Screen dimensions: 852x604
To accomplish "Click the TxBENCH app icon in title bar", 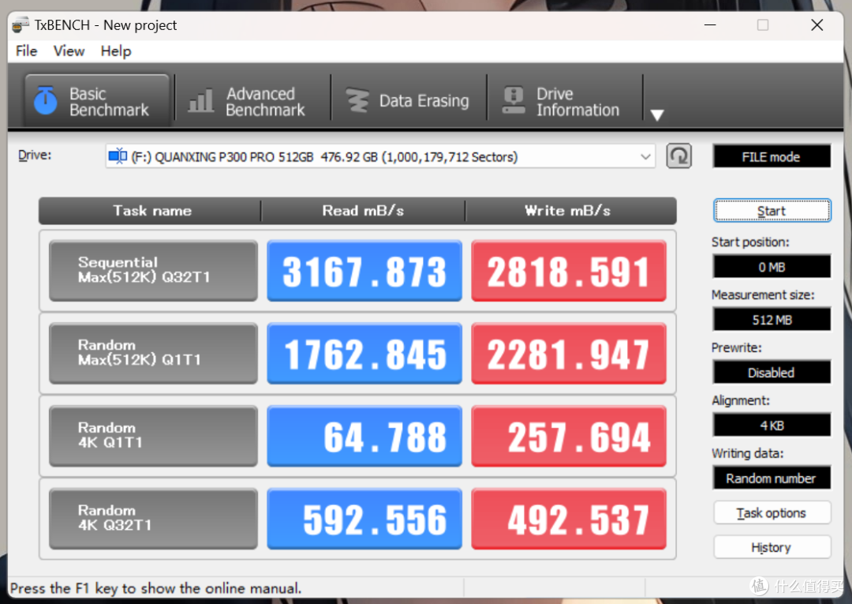I will point(20,25).
